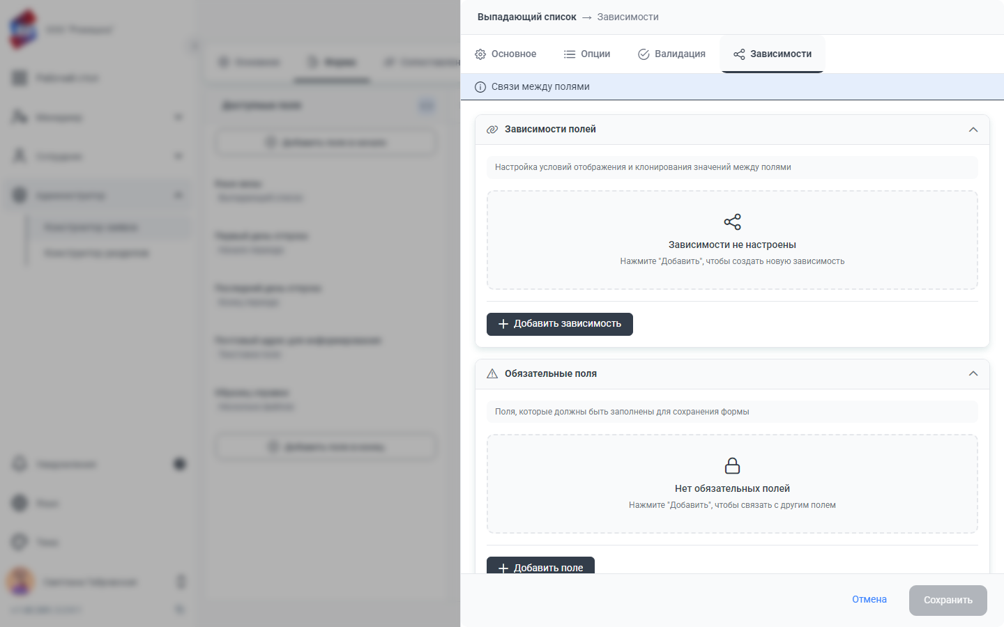Click the info icon beside Связи между полями

click(480, 87)
